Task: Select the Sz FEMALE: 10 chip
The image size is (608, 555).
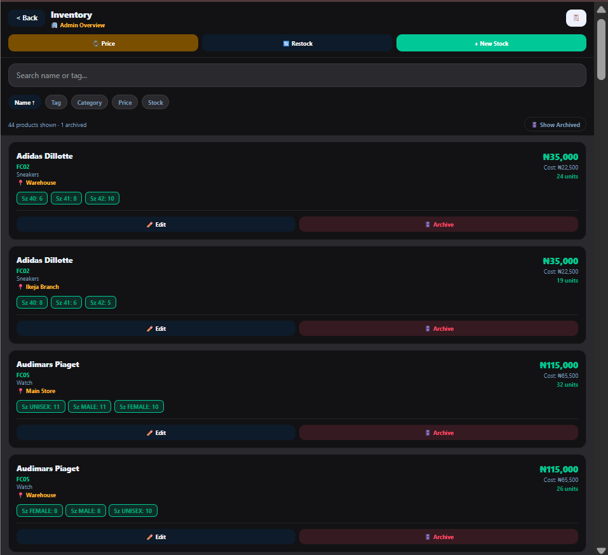Action: [x=139, y=406]
